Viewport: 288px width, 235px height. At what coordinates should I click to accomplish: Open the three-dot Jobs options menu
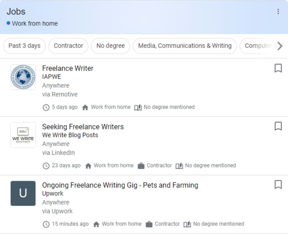click(278, 11)
